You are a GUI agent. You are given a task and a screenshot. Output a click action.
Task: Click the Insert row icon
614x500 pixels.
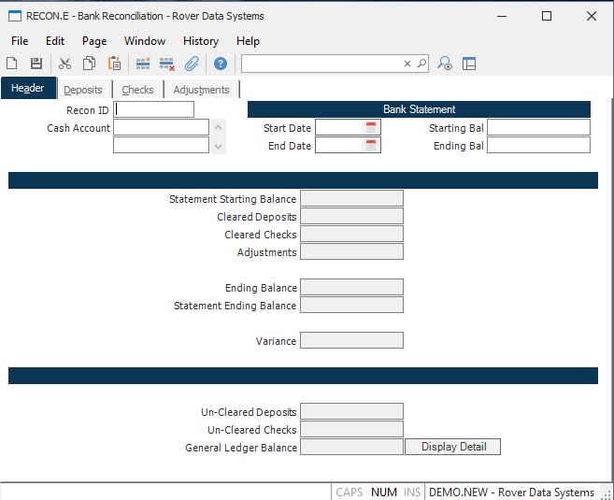pos(143,64)
